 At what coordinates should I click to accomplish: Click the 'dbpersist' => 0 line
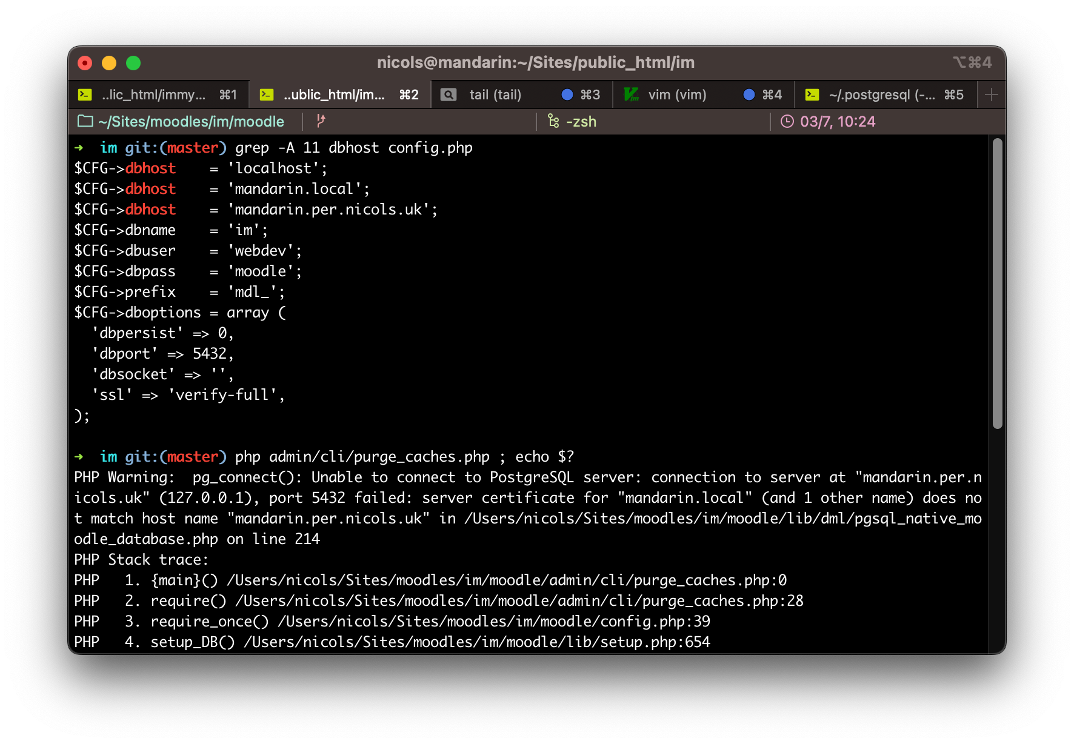(x=162, y=333)
